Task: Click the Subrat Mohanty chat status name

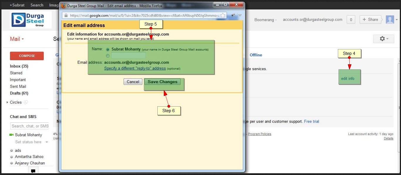Action: click(28, 135)
